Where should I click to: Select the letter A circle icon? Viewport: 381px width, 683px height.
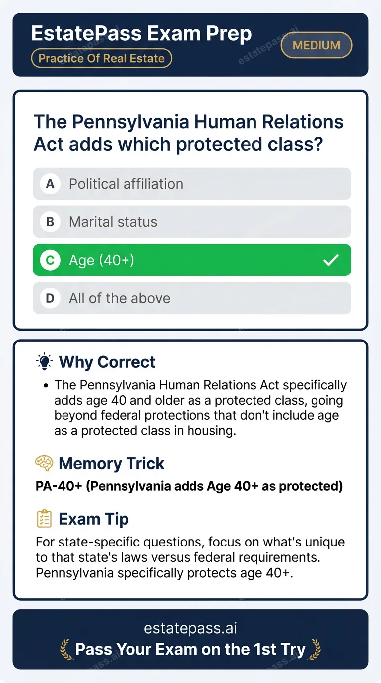point(50,184)
